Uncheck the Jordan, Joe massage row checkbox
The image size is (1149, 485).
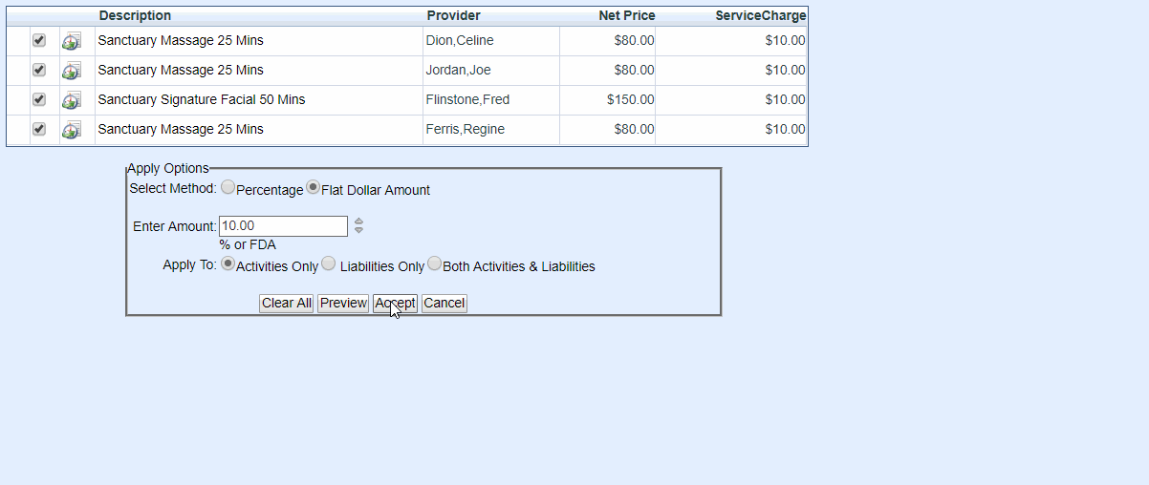pyautogui.click(x=39, y=70)
